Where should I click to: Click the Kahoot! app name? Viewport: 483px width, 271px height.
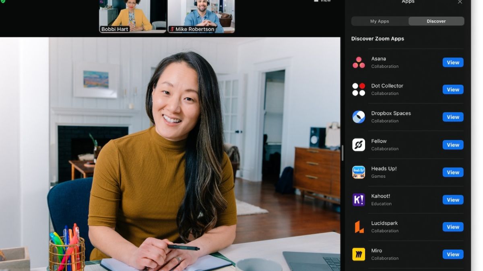(x=380, y=196)
